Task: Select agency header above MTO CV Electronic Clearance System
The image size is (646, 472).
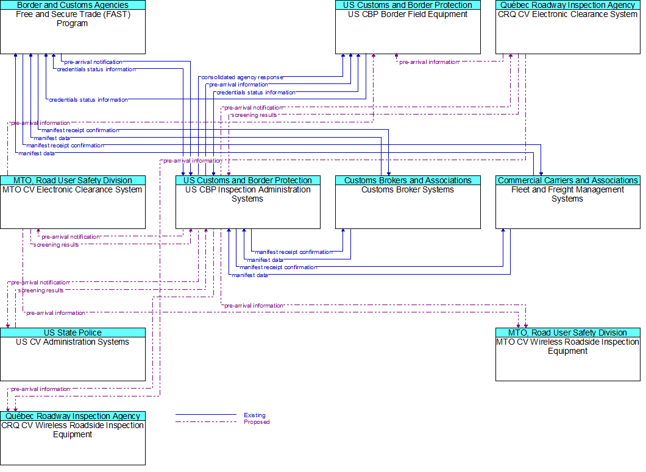Action: click(x=73, y=180)
